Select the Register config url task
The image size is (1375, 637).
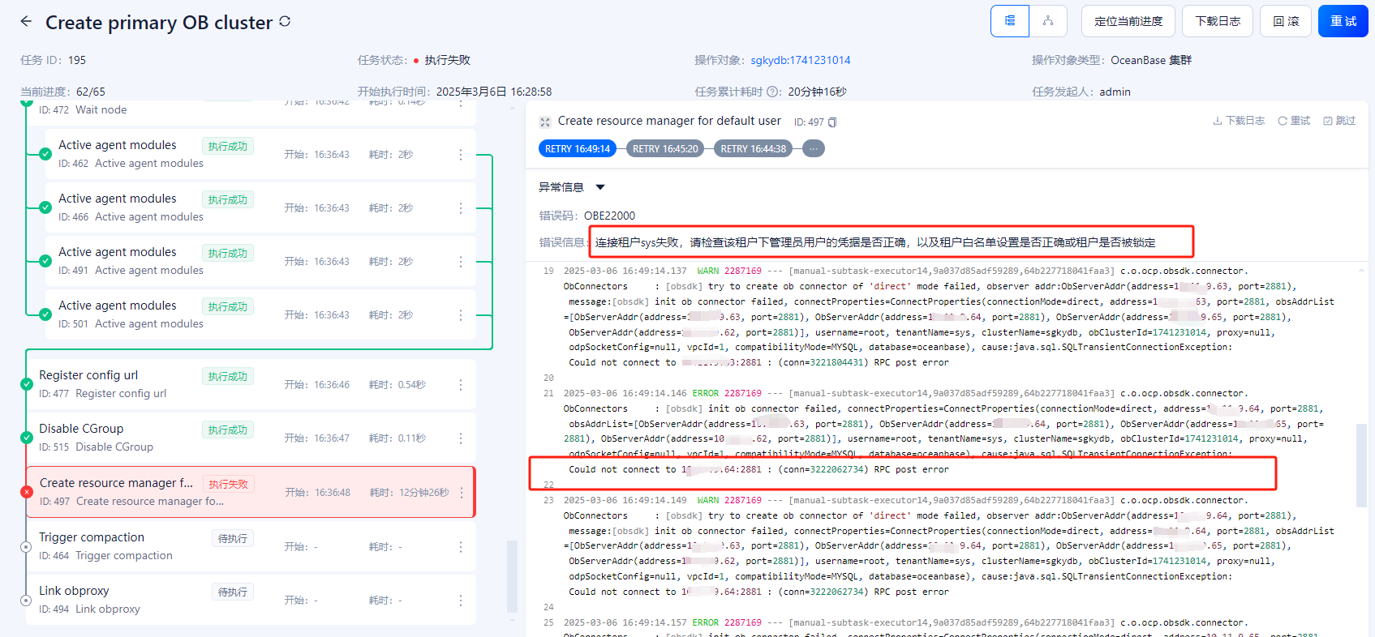coord(251,384)
